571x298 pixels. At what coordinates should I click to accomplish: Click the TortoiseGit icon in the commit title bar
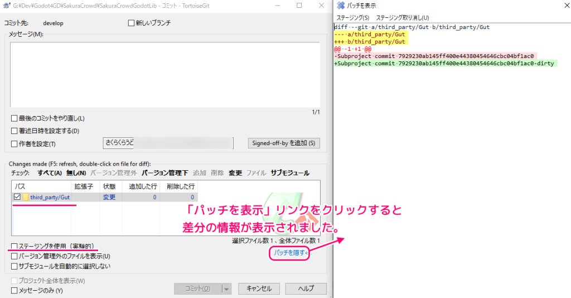point(6,5)
